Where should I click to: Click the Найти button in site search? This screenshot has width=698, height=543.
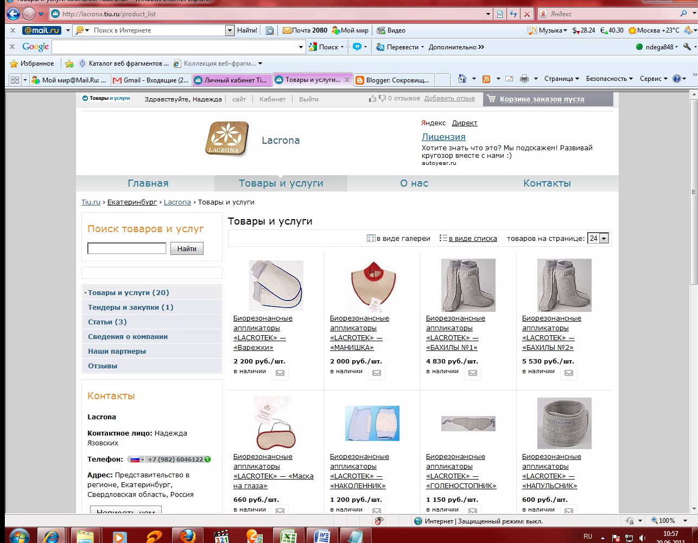tap(187, 248)
